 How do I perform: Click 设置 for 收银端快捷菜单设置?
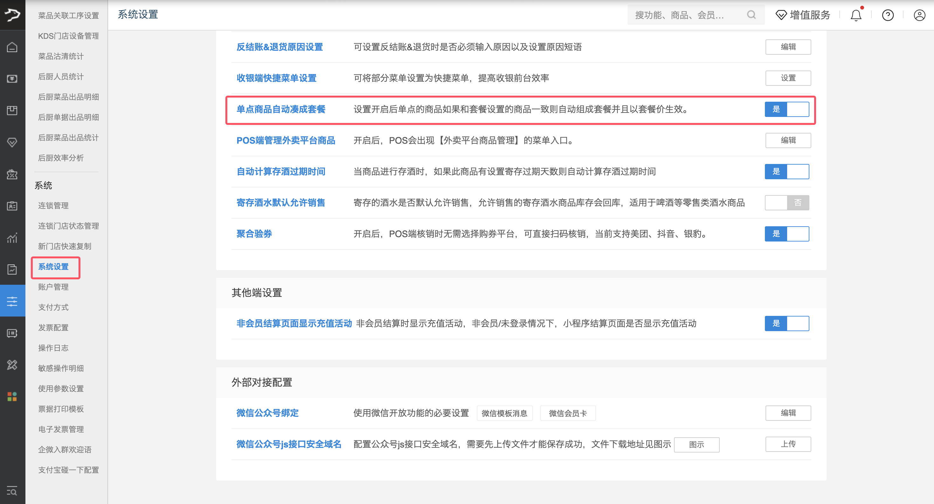tap(788, 78)
